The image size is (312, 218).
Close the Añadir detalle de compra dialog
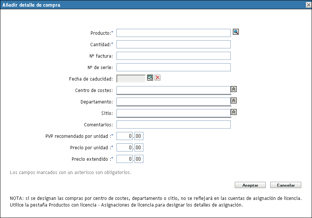(x=308, y=5)
